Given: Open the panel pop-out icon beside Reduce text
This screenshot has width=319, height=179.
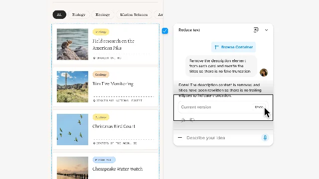Looking at the screenshot, I should pos(256,30).
